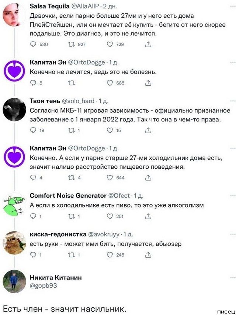This screenshot has height=315, width=236.
Task: Like the tweet with 729 likes
Action: 110,44
